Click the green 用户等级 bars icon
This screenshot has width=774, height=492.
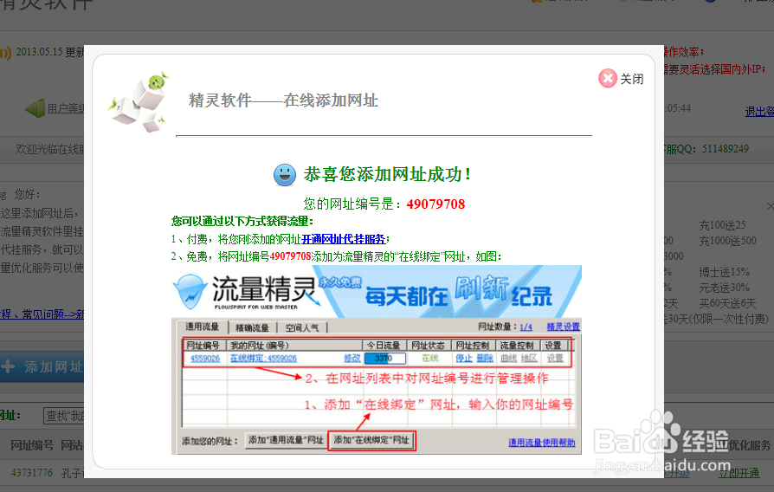tap(35, 108)
